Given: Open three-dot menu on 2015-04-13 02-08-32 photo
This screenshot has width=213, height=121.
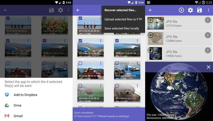Looking at the screenshot, I should point(101,86).
